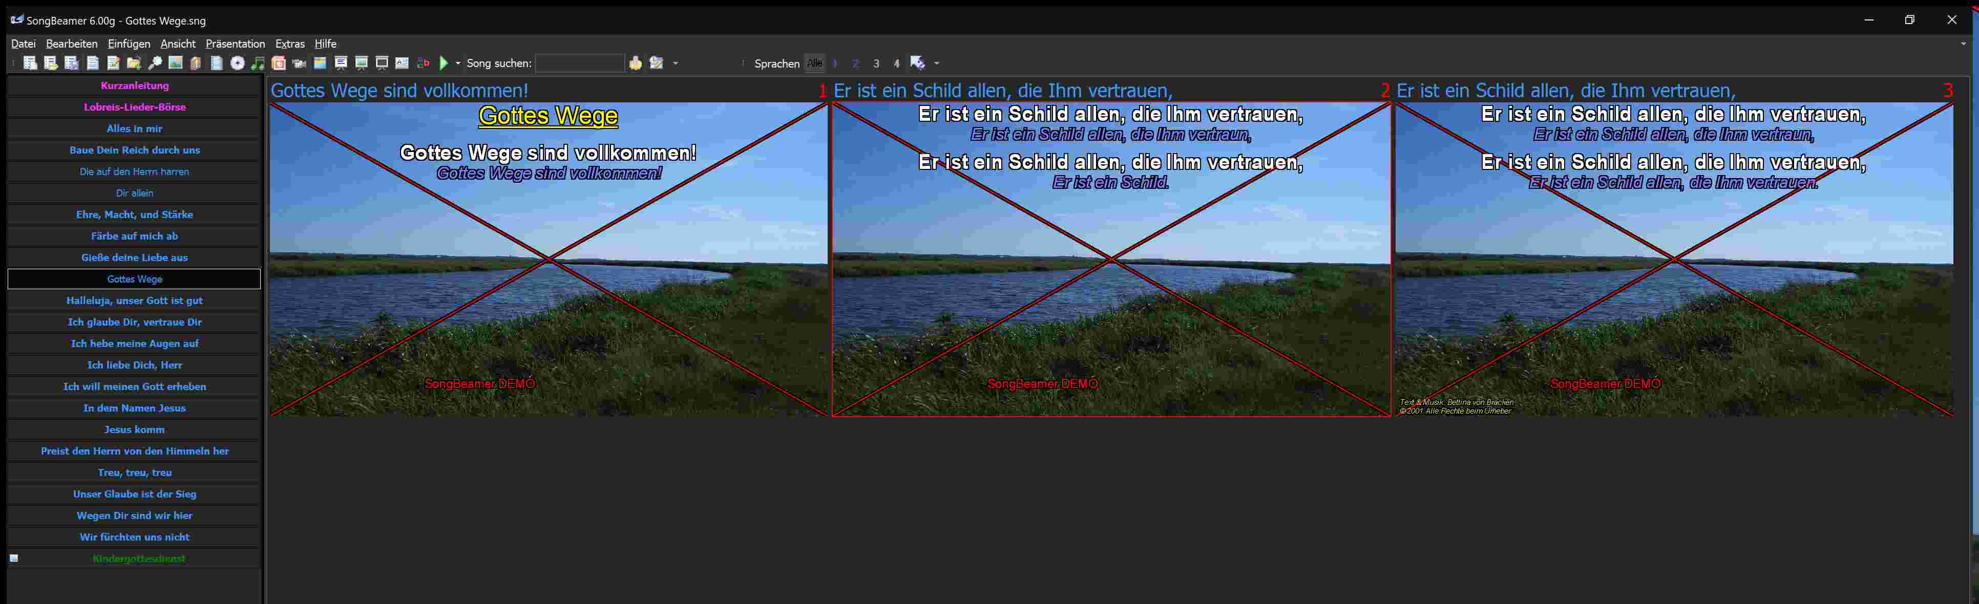Screen dimensions: 1979x604
Task: Toggle language 3 in Sprachen bar
Action: pyautogui.click(x=876, y=63)
